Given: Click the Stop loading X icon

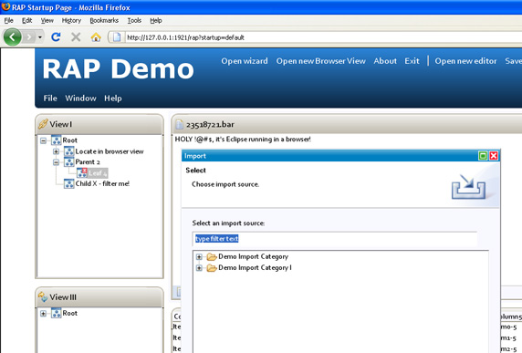Looking at the screenshot, I should [x=76, y=36].
